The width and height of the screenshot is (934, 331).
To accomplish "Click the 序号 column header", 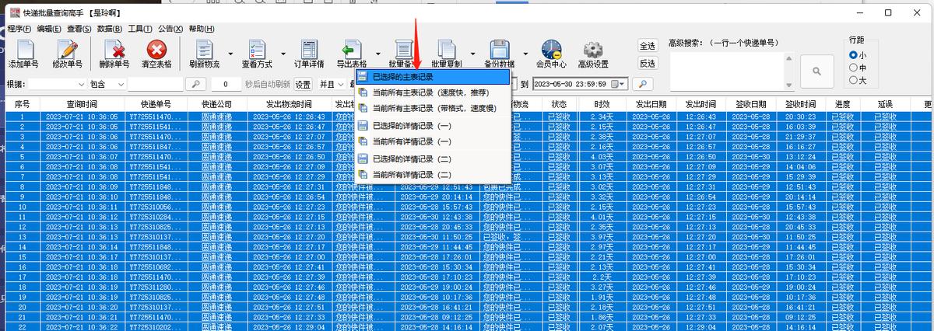I will 23,103.
